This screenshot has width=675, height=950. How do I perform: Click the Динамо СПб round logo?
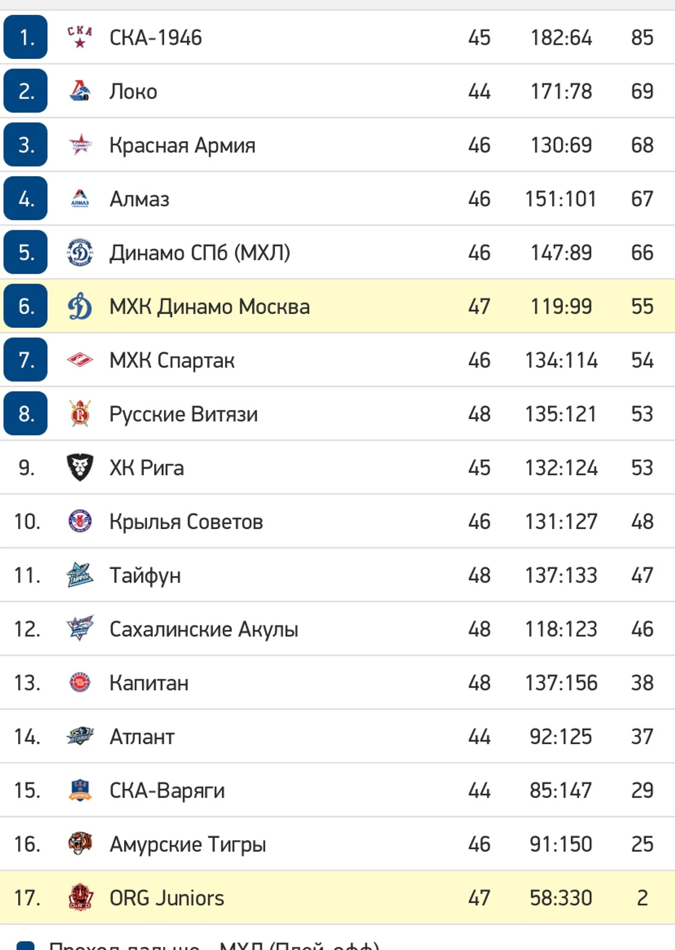click(x=80, y=253)
